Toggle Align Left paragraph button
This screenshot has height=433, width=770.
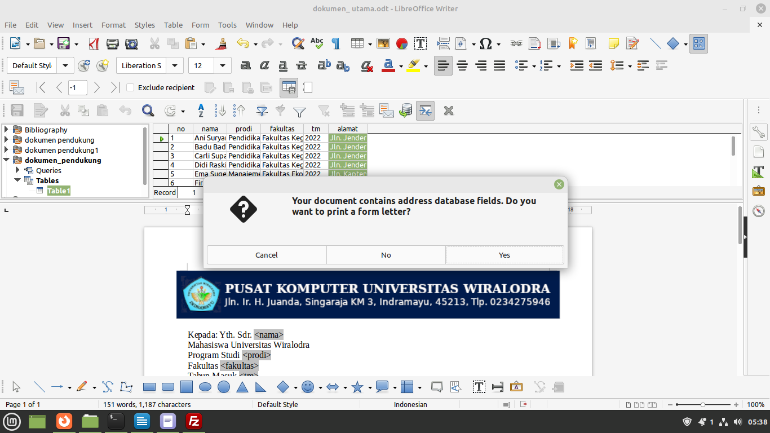[x=444, y=65]
